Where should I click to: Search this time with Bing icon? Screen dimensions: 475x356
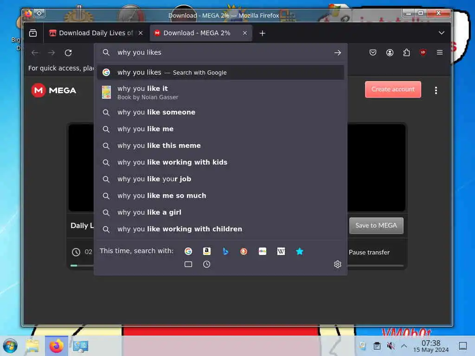(x=225, y=251)
